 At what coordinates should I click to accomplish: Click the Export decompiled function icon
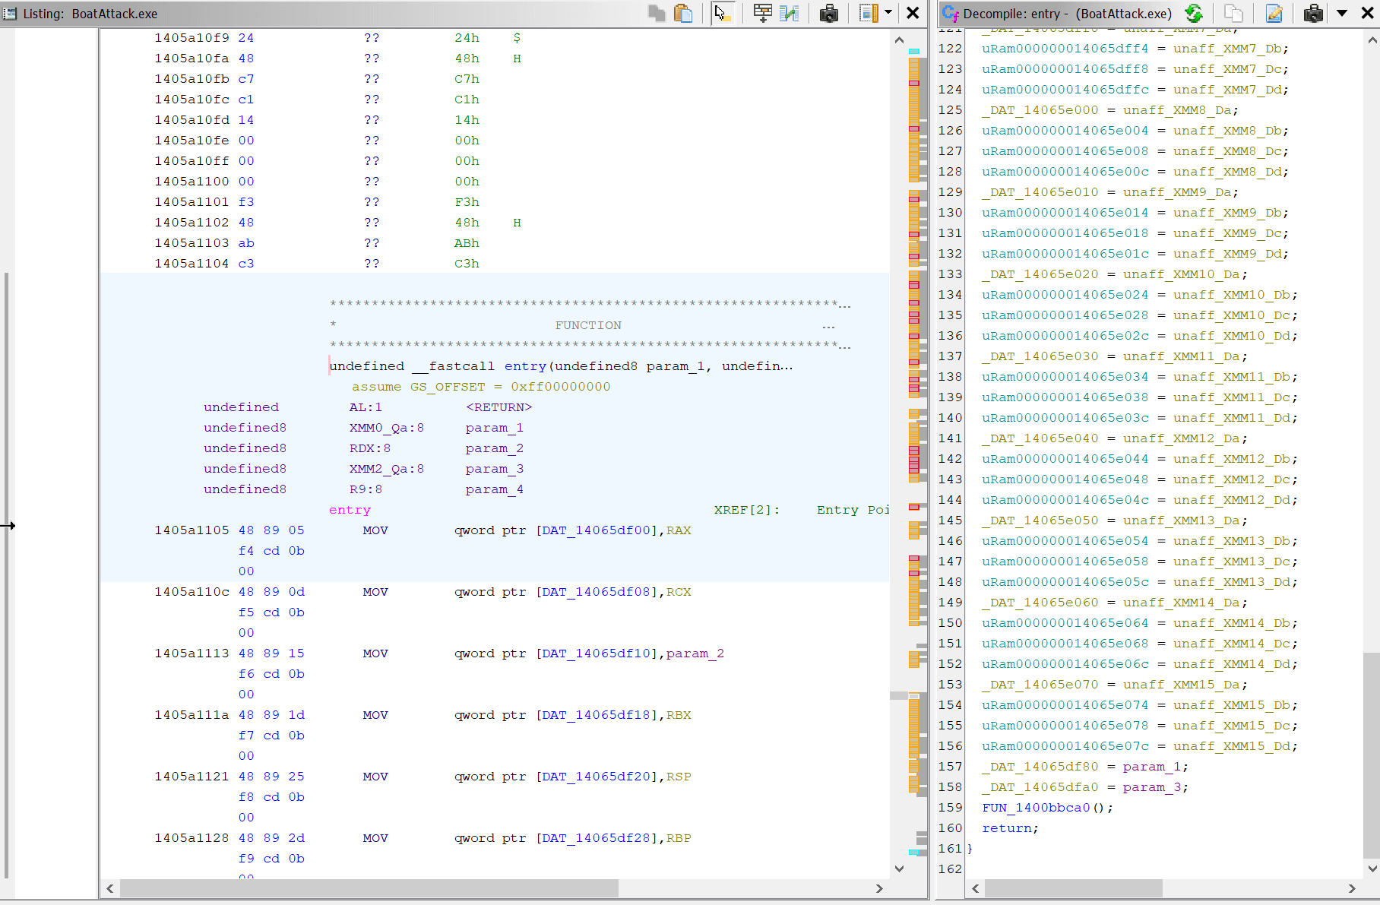pos(1274,13)
